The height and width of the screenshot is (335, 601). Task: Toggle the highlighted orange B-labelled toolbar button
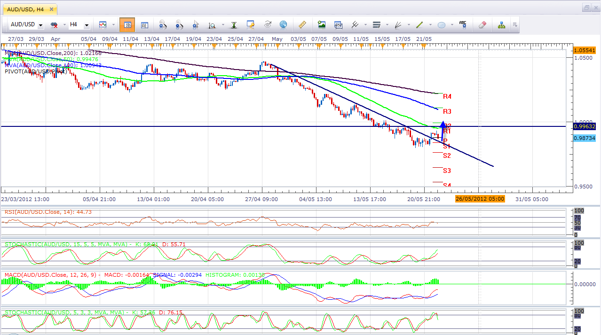pos(127,24)
